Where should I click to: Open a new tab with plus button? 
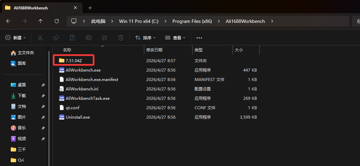[x=90, y=8]
